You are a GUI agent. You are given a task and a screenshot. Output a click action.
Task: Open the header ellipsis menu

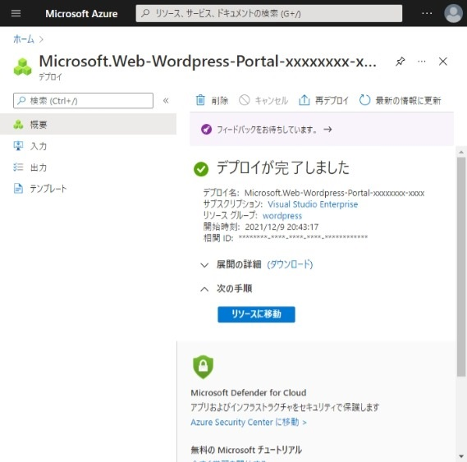[x=427, y=13]
